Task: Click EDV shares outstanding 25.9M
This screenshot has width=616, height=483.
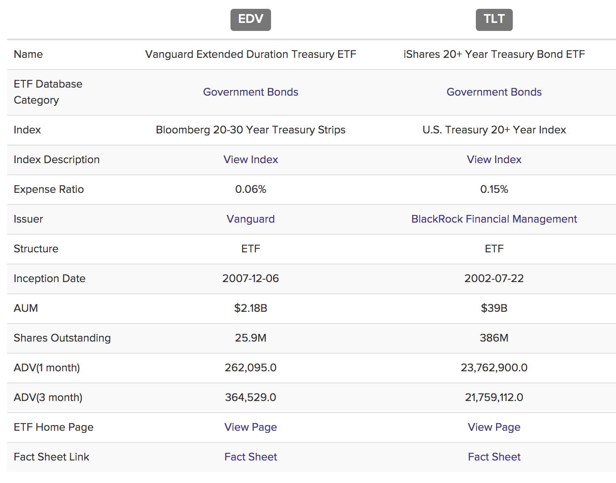Action: [x=251, y=338]
